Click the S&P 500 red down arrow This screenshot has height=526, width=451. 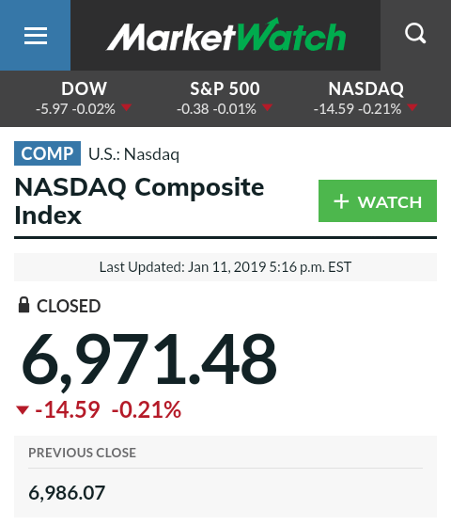tap(268, 107)
